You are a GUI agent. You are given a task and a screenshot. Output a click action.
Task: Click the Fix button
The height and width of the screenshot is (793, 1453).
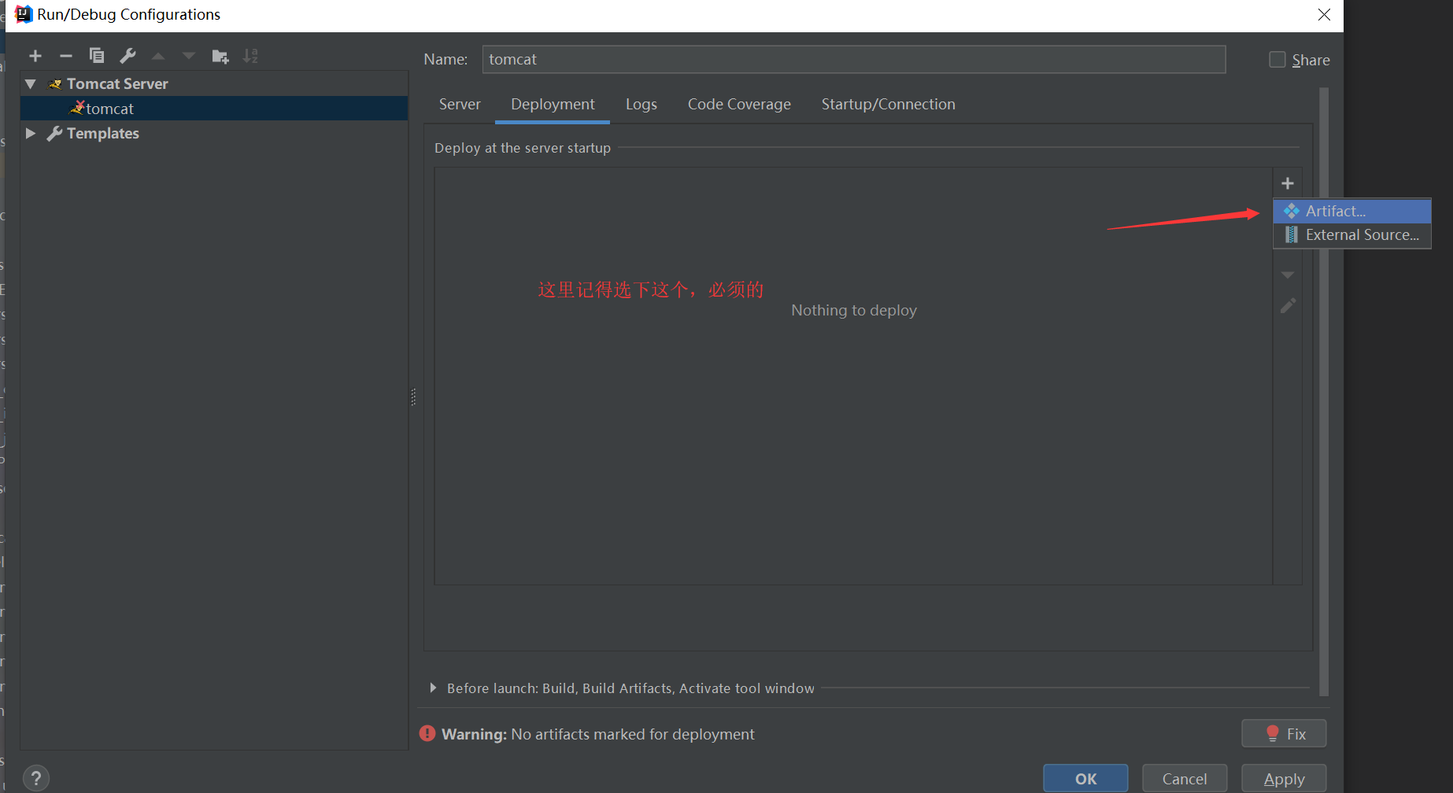point(1284,733)
